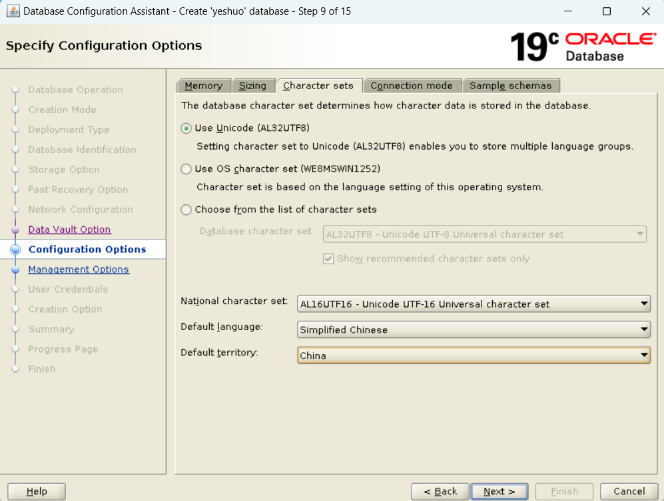Click the Configuration Options step bullet icon
This screenshot has width=664, height=501.
16,250
